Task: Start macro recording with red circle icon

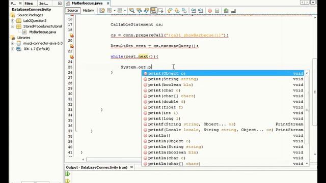Action: [210, 11]
